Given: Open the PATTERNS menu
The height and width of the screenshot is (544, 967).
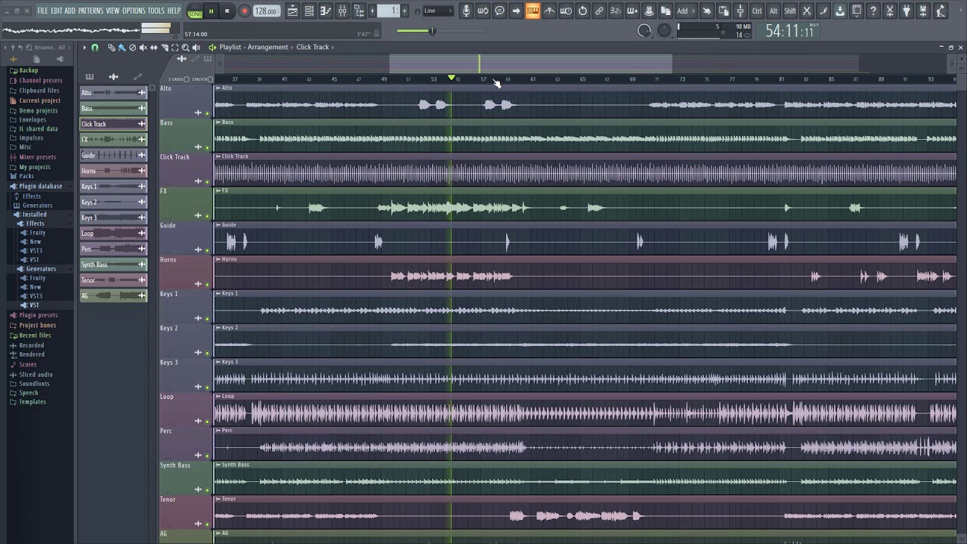Looking at the screenshot, I should (x=91, y=11).
